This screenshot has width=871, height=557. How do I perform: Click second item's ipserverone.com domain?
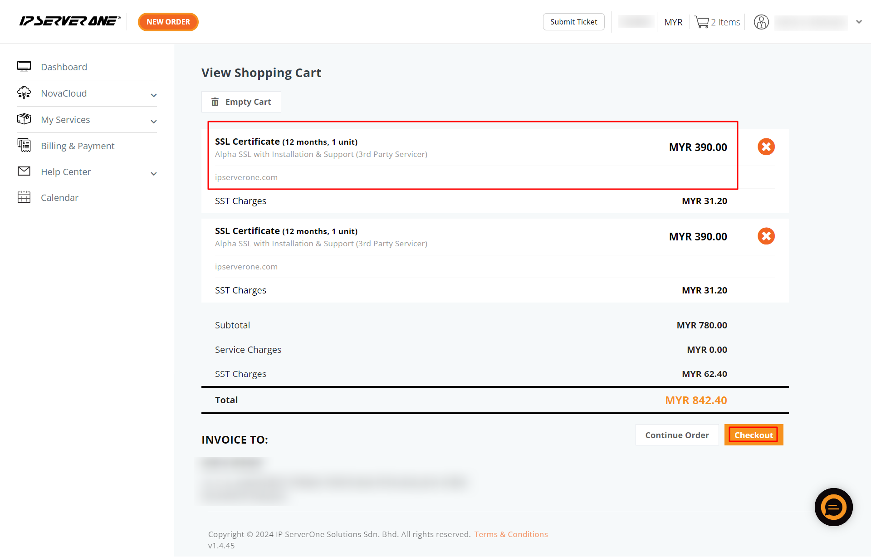246,267
